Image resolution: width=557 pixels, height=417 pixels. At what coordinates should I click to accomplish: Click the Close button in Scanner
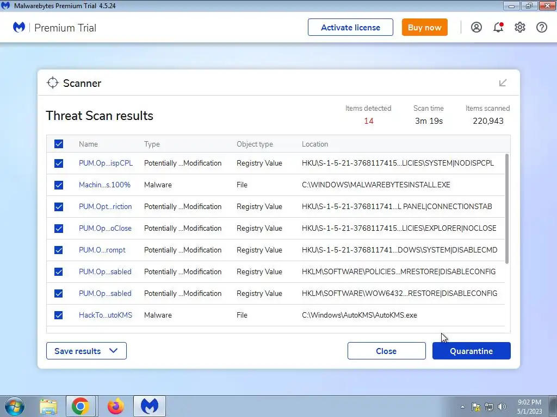[387, 351]
